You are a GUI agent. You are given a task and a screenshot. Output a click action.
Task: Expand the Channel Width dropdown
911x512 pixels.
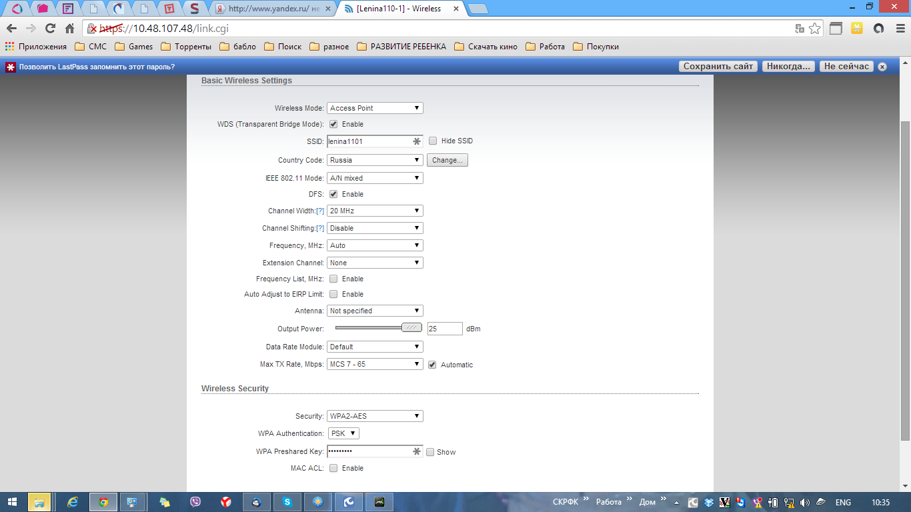375,211
